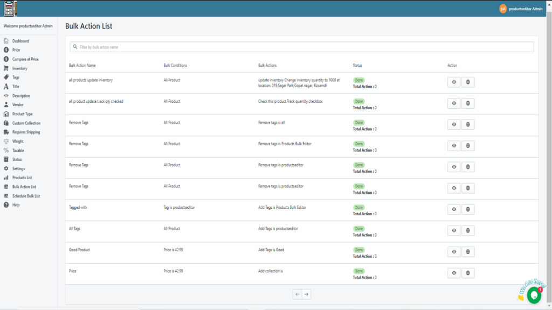
Task: Click the Help question-mark icon
Action: click(6, 205)
